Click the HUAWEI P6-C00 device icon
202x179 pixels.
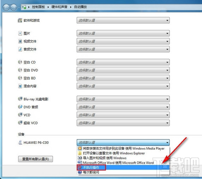20,142
